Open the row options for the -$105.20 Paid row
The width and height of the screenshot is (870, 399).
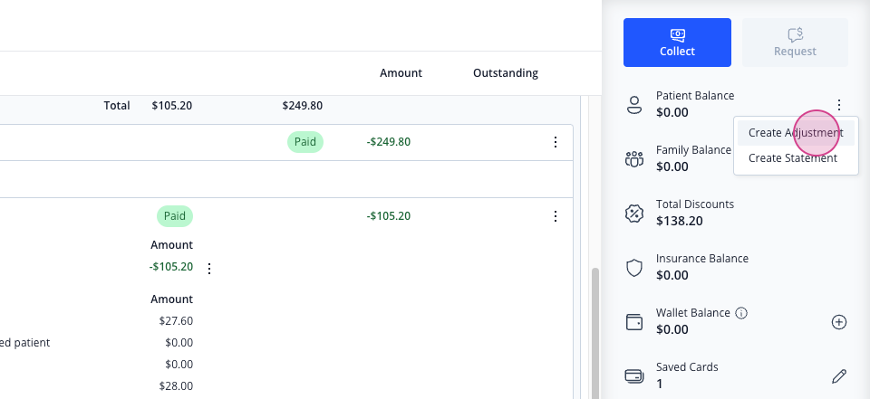click(x=556, y=216)
